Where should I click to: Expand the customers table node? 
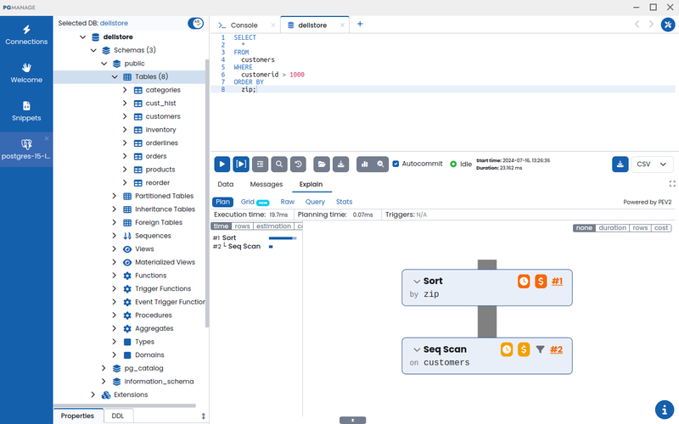pyautogui.click(x=125, y=116)
